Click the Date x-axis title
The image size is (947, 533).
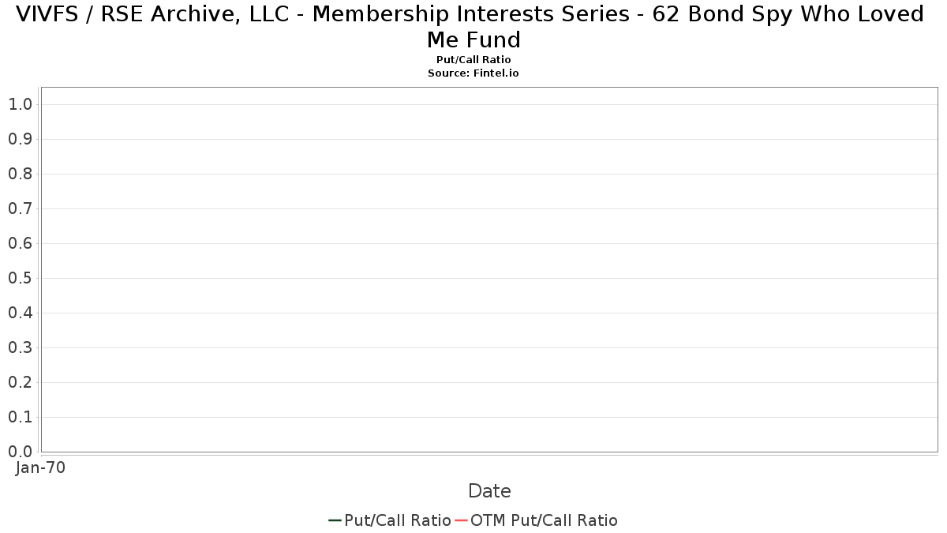pyautogui.click(x=489, y=491)
